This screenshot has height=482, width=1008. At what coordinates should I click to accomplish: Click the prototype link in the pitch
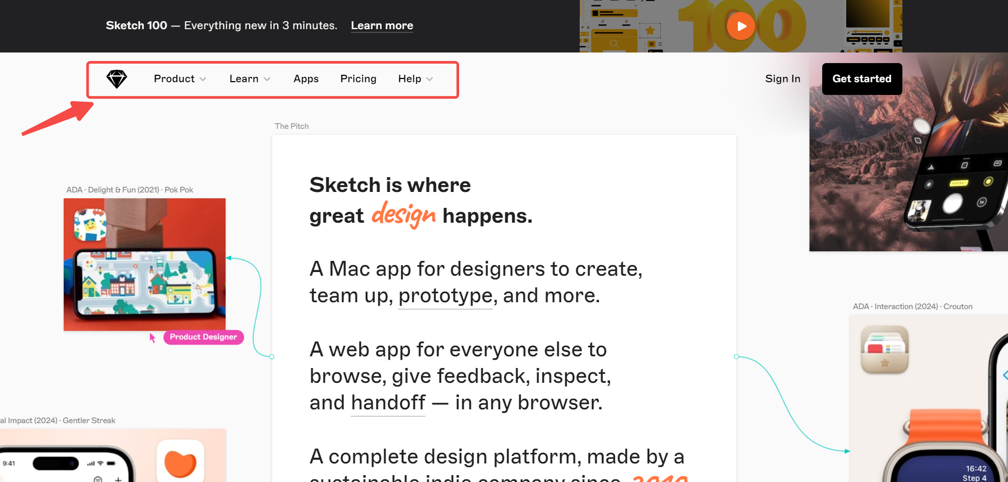[x=445, y=295]
